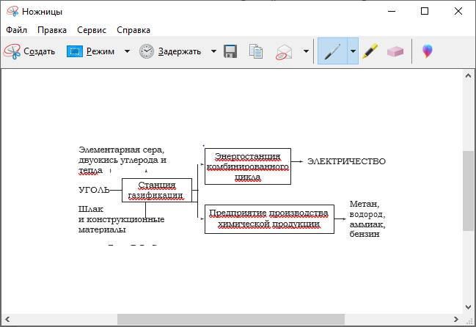Viewport: 476px width, 327px height.
Task: Toggle the yellow Highlighter tool
Action: [x=370, y=51]
